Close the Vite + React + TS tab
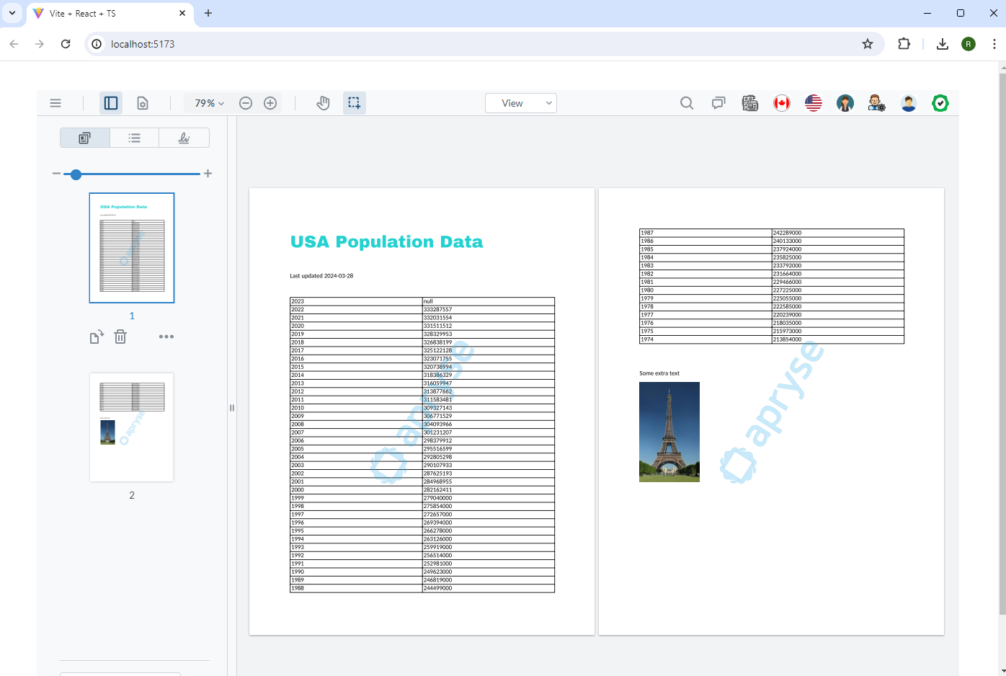The width and height of the screenshot is (1006, 676). pos(182,13)
